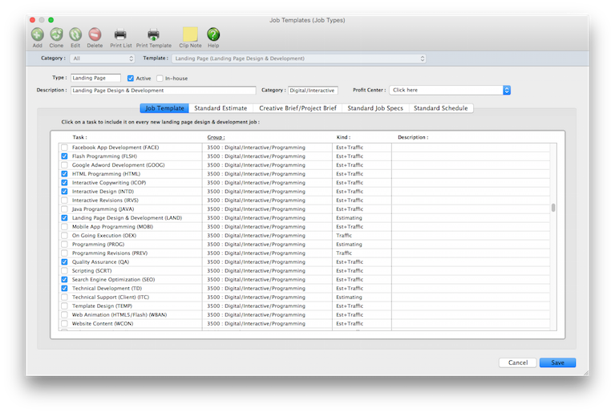Click the Edit toolbar icon
The width and height of the screenshot is (615, 413).
pyautogui.click(x=75, y=34)
